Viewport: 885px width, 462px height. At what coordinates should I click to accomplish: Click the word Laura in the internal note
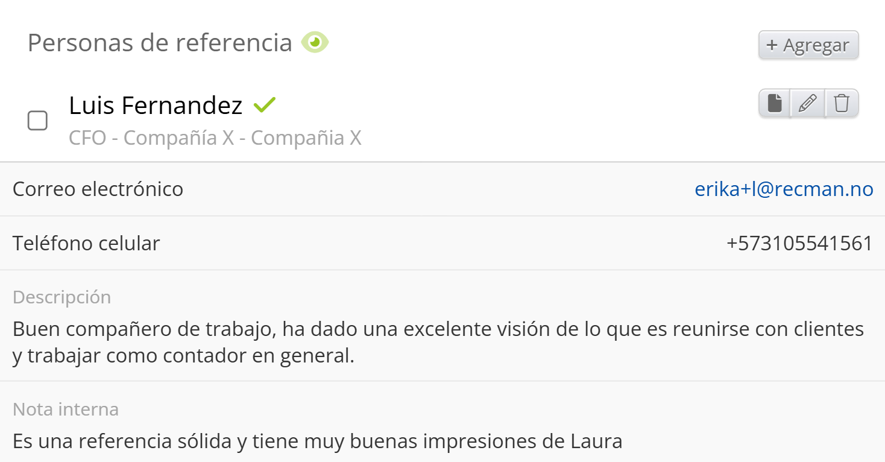596,441
